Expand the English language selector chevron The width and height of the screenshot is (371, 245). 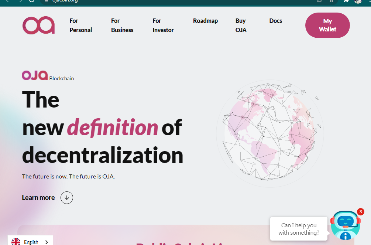pos(47,242)
